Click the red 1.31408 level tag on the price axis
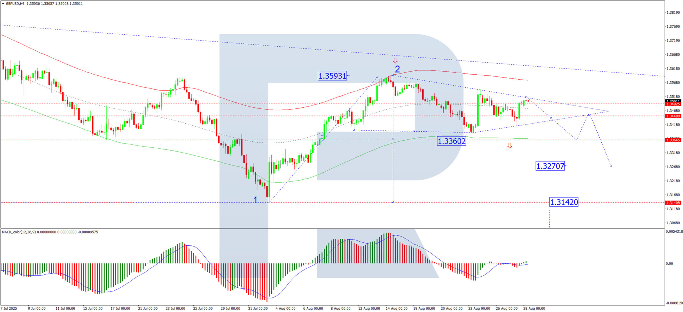Screen dimensions: 683x312 (x=673, y=203)
